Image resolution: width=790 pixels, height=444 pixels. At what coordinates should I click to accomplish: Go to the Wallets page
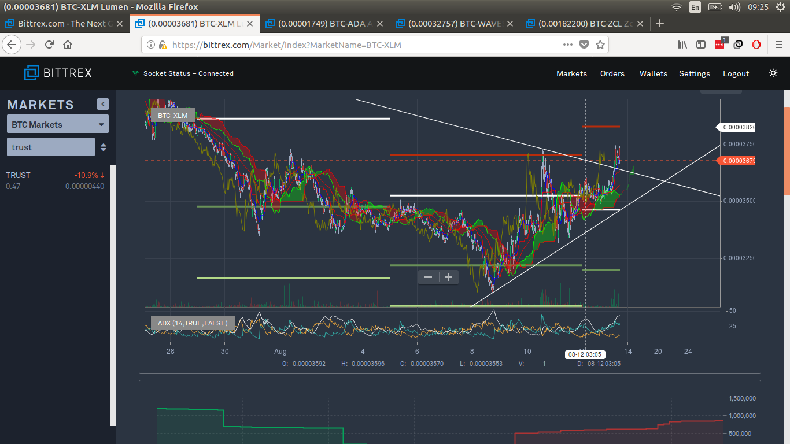pos(654,73)
